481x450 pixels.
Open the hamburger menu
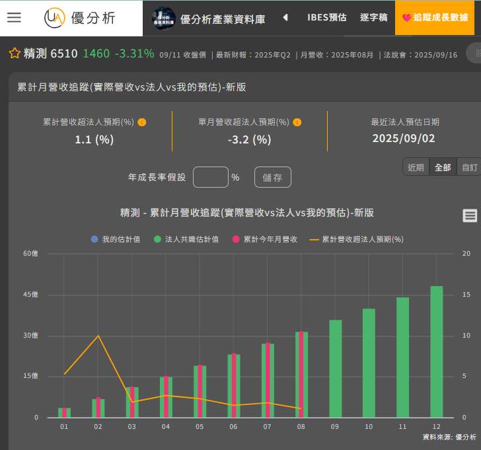(x=14, y=17)
